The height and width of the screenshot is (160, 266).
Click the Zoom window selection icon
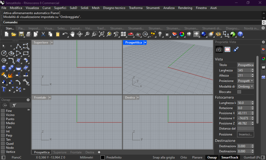pyautogui.click(x=94, y=34)
